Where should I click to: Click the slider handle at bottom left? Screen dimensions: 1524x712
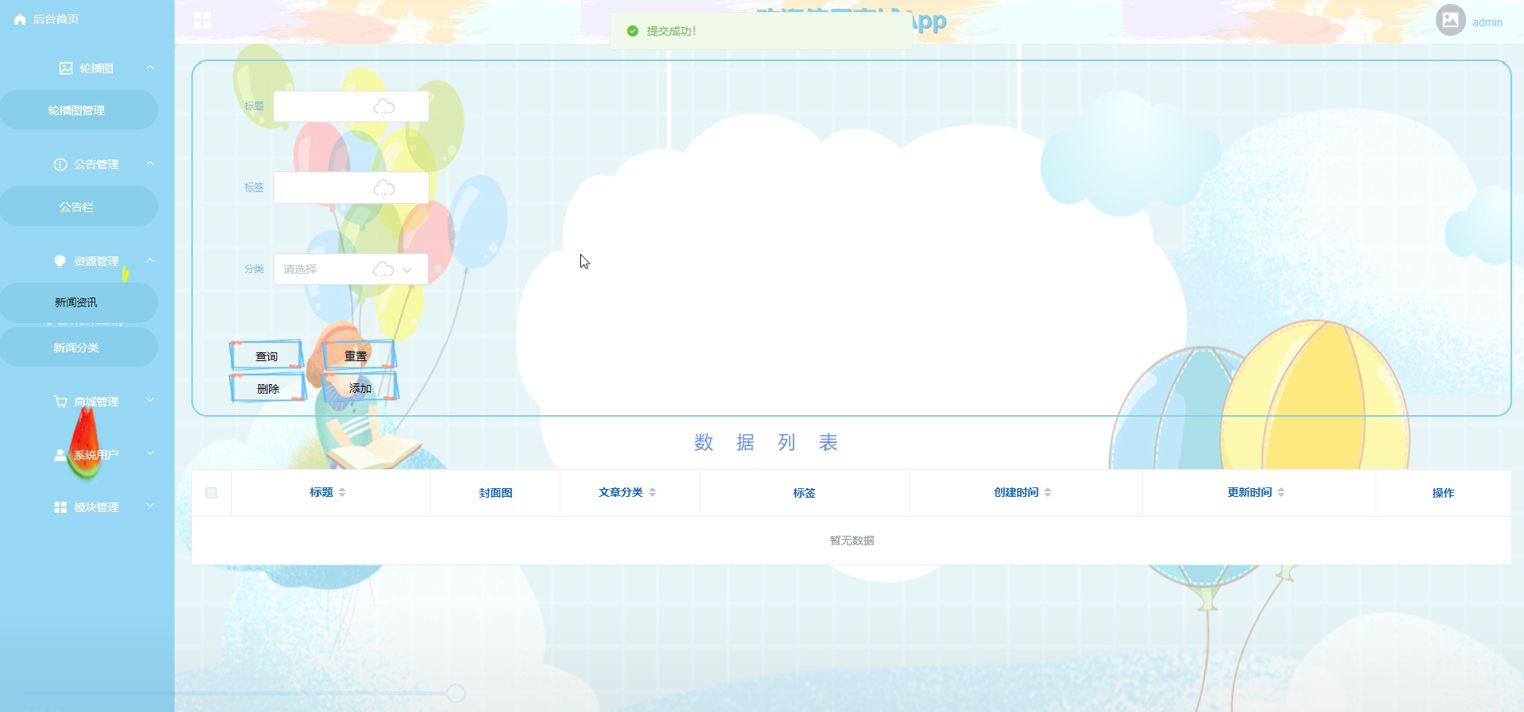(x=456, y=693)
